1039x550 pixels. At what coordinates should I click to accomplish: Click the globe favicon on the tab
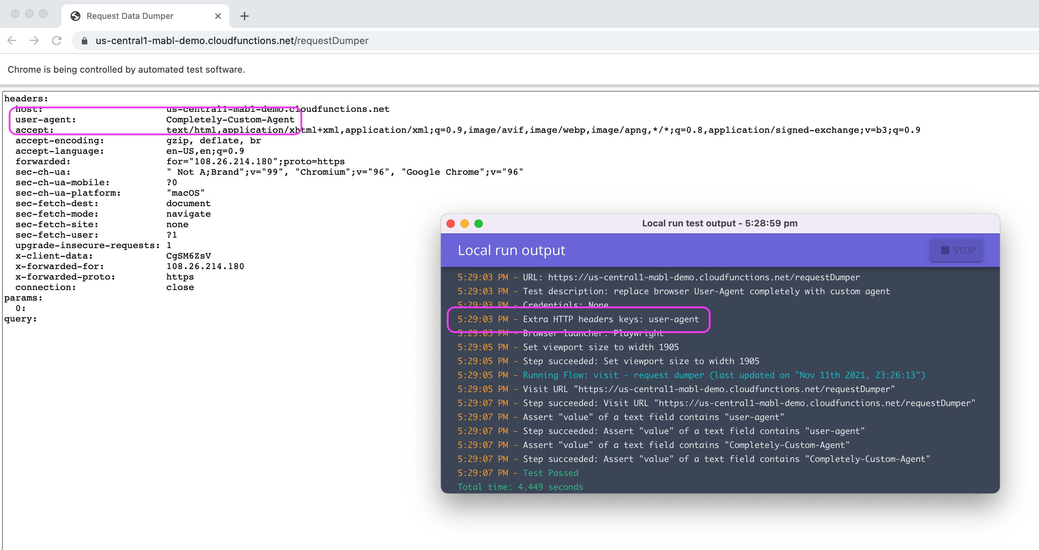pyautogui.click(x=75, y=16)
